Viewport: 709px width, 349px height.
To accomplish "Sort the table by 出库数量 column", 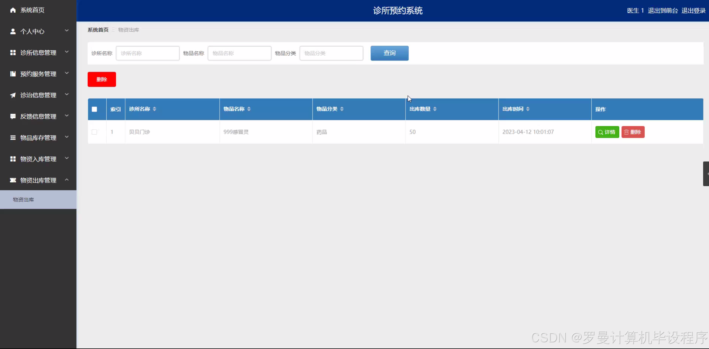I will (435, 109).
